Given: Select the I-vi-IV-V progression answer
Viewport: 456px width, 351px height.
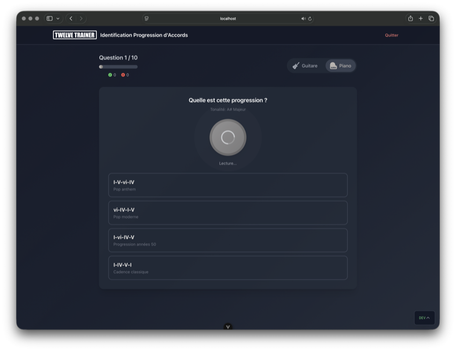Looking at the screenshot, I should [228, 241].
